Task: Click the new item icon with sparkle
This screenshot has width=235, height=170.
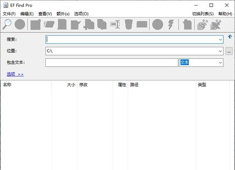Action: [36, 24]
